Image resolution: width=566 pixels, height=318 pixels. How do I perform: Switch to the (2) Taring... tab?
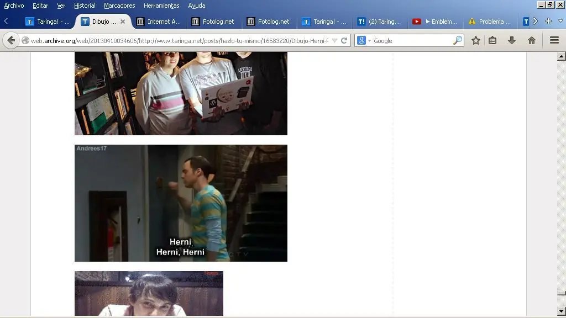click(379, 22)
